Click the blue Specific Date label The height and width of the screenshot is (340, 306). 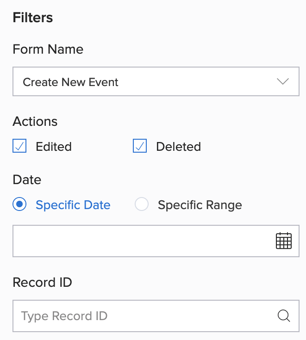73,204
